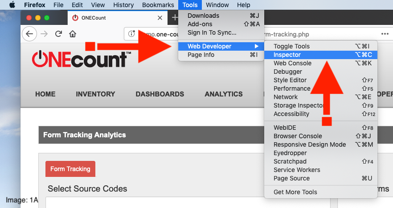The width and height of the screenshot is (393, 208).
Task: Open the View menu
Action: point(98,5)
